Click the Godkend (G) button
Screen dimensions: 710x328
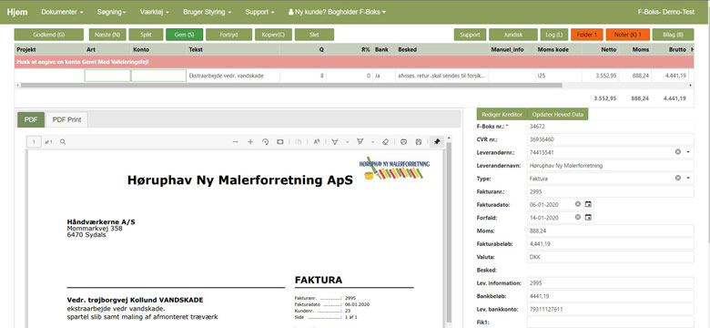pyautogui.click(x=49, y=35)
